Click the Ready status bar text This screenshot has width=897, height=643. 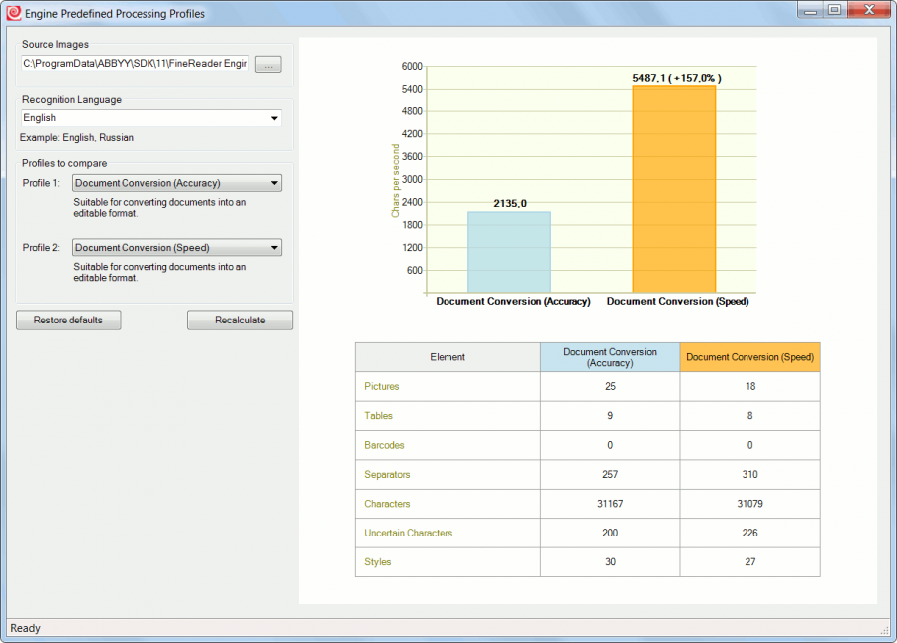click(x=25, y=628)
